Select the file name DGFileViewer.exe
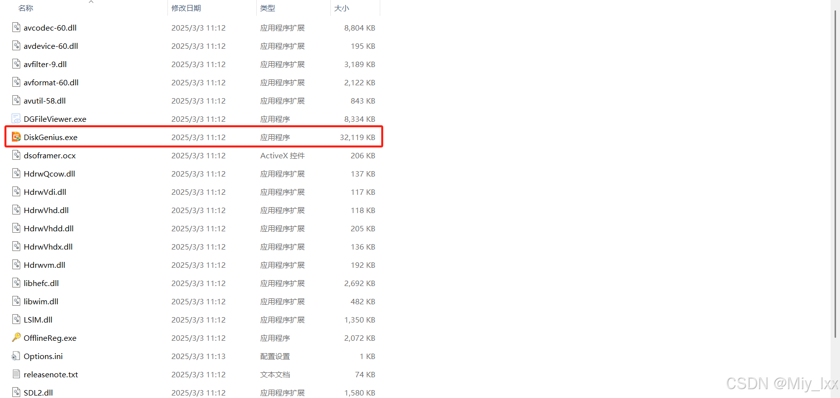Image resolution: width=840 pixels, height=398 pixels. 55,119
